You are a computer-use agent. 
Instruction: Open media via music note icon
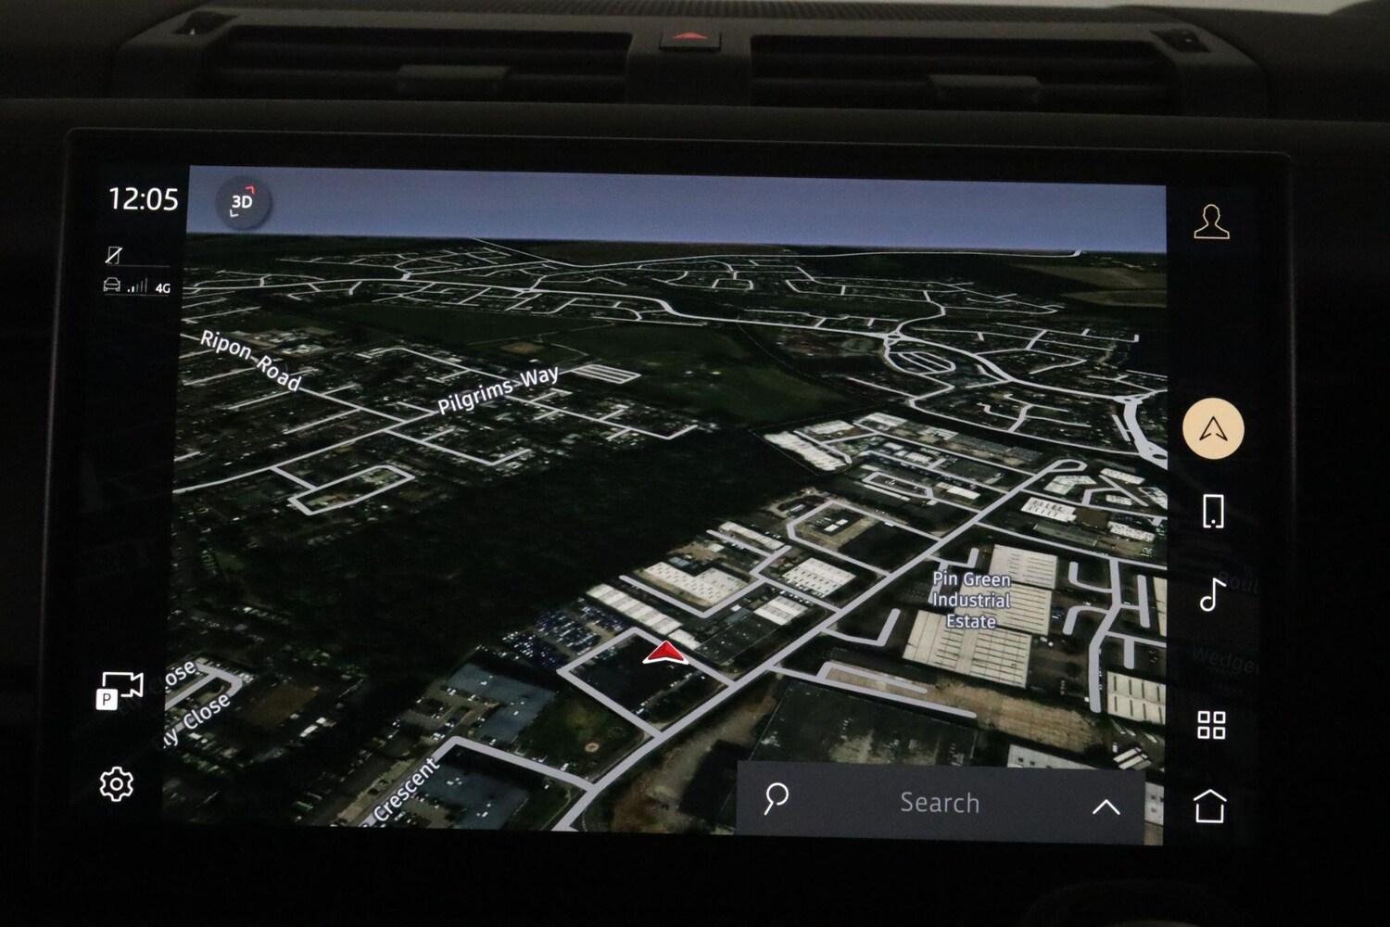click(x=1211, y=594)
